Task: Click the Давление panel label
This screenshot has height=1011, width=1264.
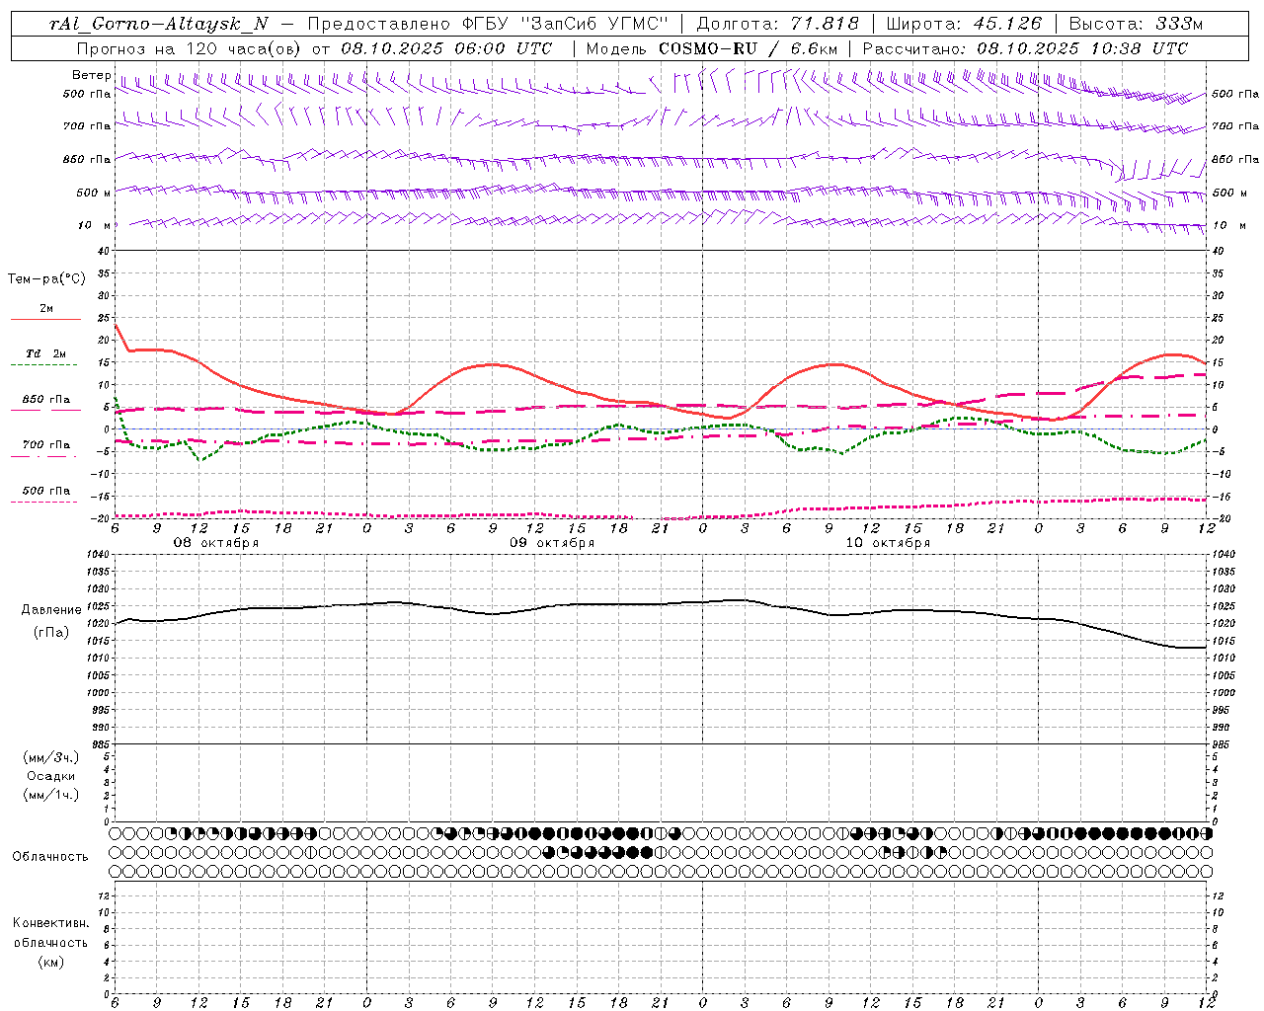Action: point(51,610)
